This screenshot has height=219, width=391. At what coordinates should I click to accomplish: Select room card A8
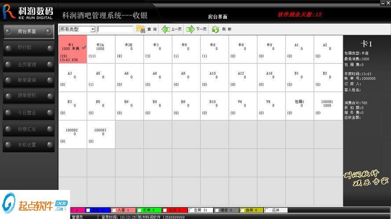point(158,78)
